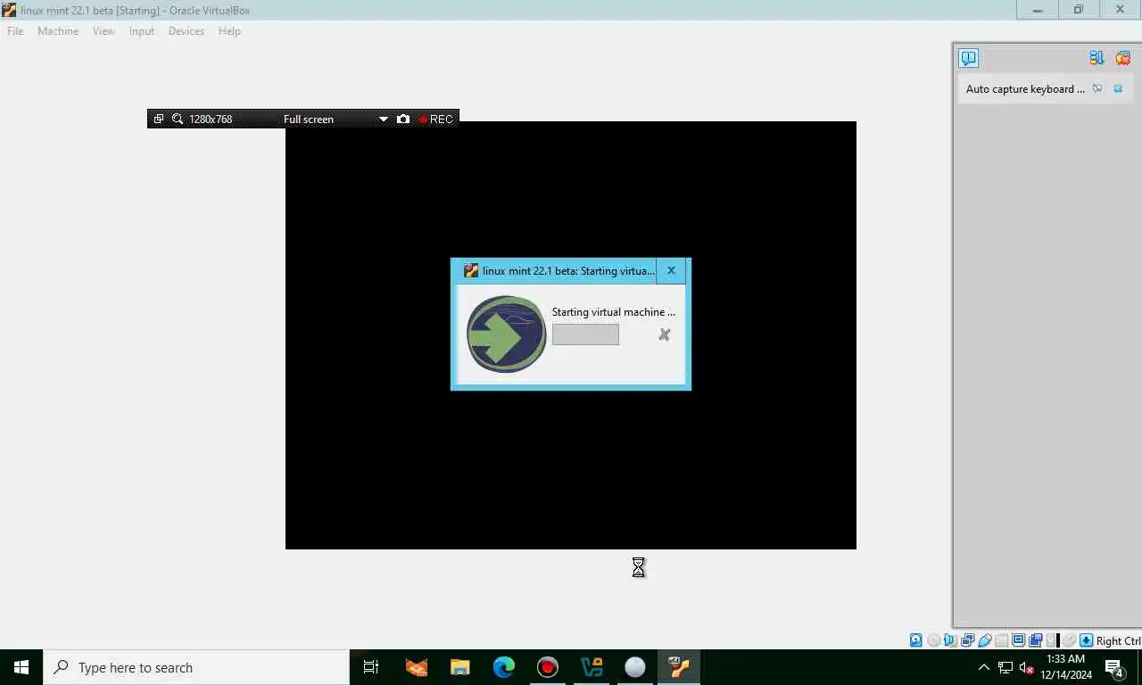Screen dimensions: 1142x685
Task: Click the Right Ctrl host key label
Action: tap(1118, 640)
